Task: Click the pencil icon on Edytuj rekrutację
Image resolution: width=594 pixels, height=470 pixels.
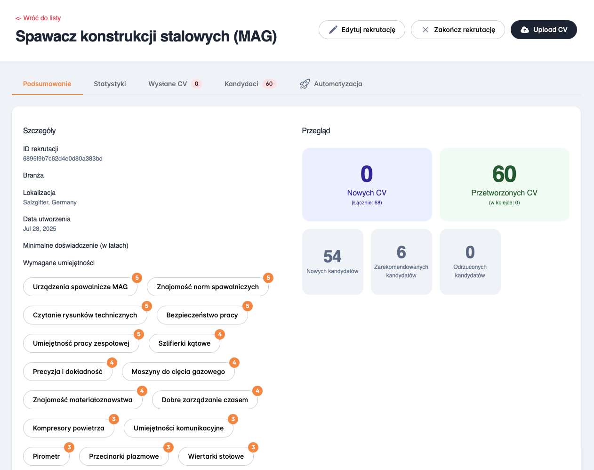Action: click(333, 30)
